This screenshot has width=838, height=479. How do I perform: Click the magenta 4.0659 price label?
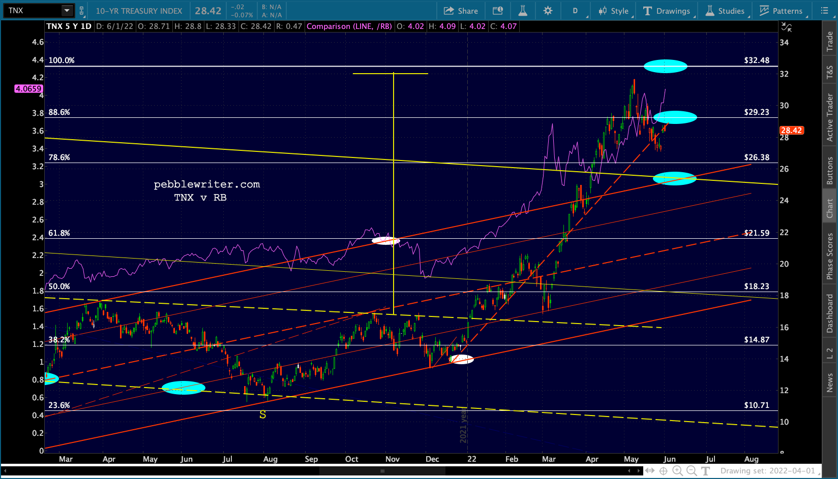[x=28, y=88]
